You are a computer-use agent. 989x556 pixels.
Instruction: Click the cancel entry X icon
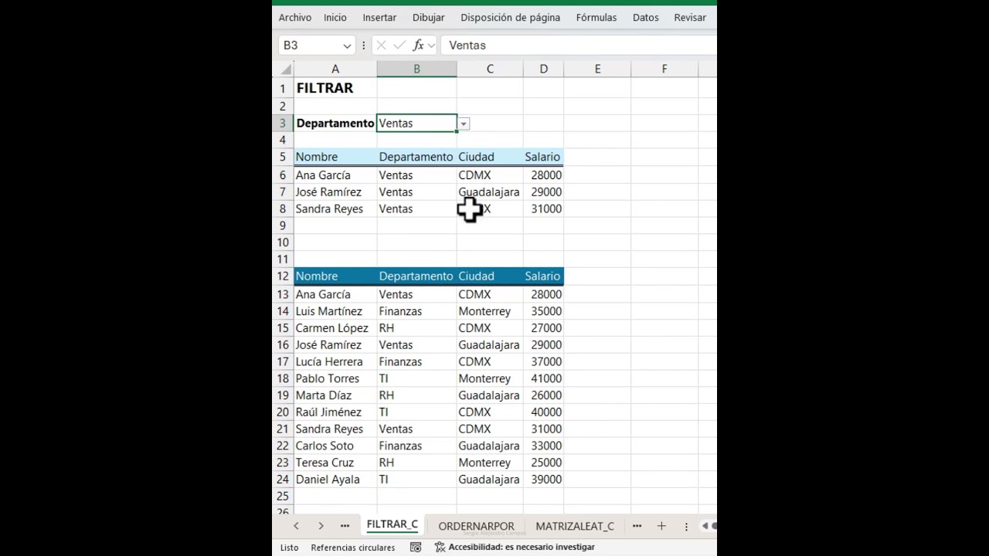[x=381, y=46]
